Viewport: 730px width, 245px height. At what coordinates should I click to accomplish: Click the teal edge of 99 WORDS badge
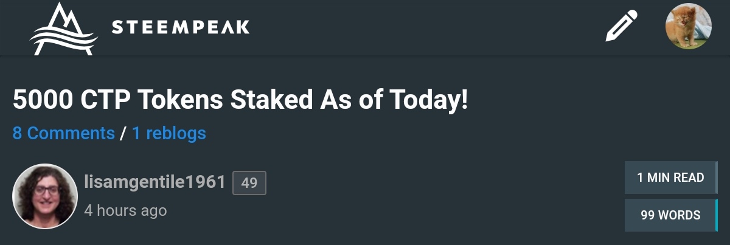(x=717, y=215)
